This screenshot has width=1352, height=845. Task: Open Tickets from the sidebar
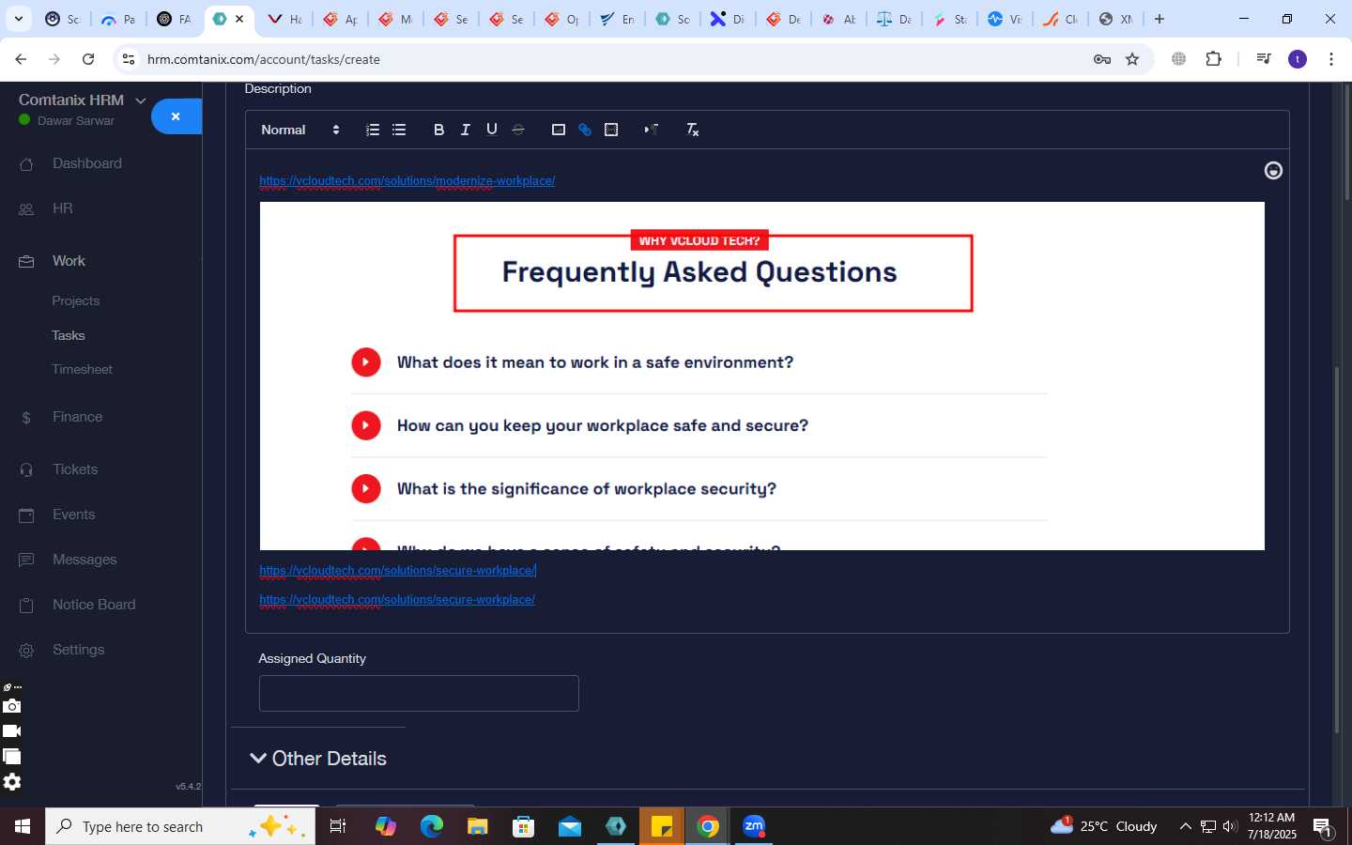[75, 469]
